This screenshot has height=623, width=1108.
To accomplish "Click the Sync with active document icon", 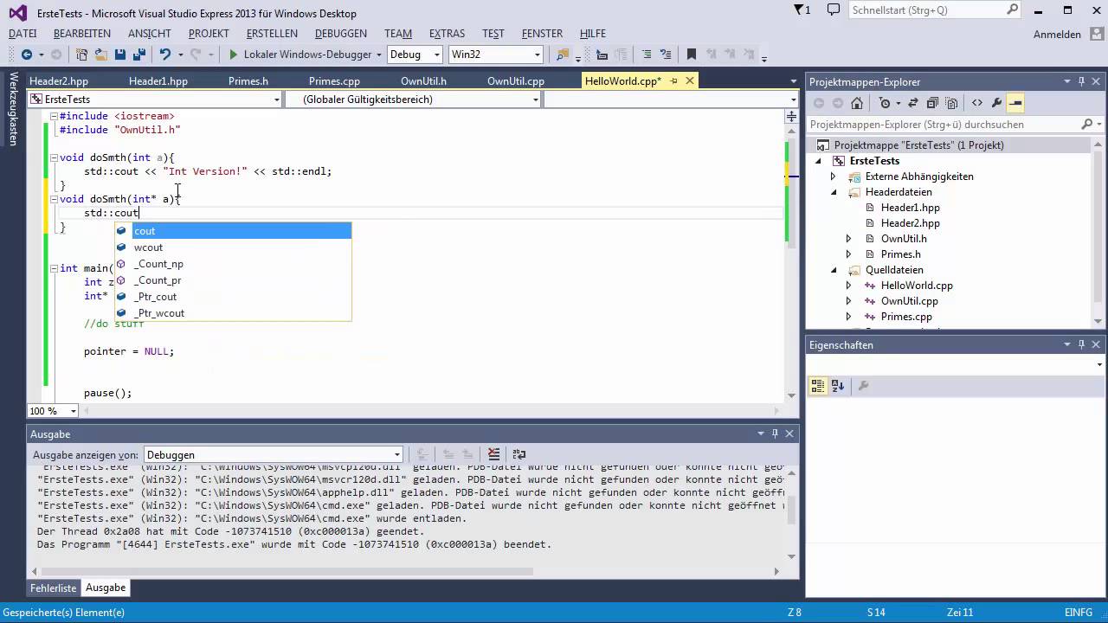I will pyautogui.click(x=913, y=103).
